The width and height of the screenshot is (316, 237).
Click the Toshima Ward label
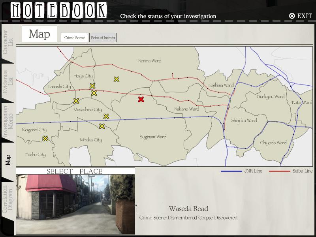[x=221, y=85]
